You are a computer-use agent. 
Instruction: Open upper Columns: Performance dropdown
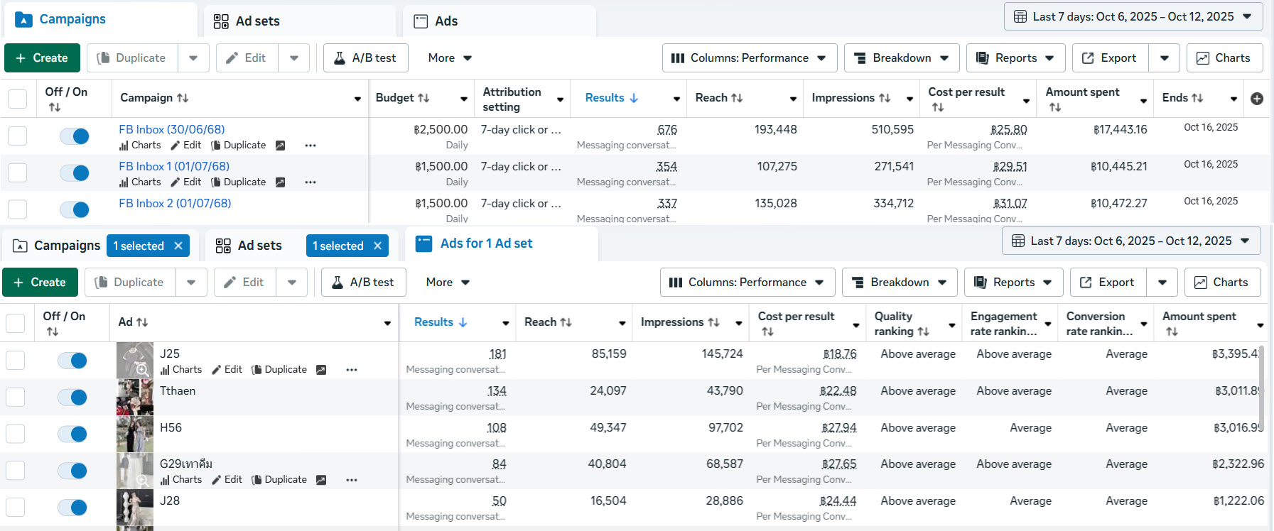coord(749,58)
